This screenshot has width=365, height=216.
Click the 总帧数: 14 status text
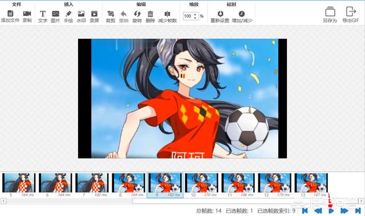pos(209,211)
